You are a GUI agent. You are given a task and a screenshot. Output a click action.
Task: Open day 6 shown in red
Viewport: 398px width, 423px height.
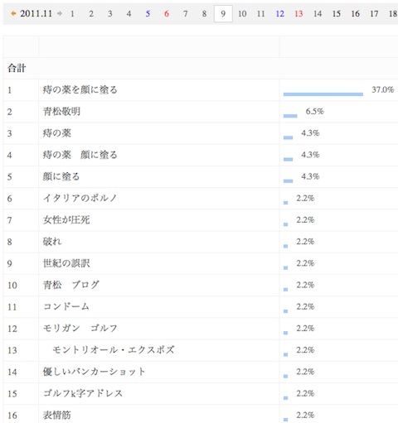click(x=167, y=13)
